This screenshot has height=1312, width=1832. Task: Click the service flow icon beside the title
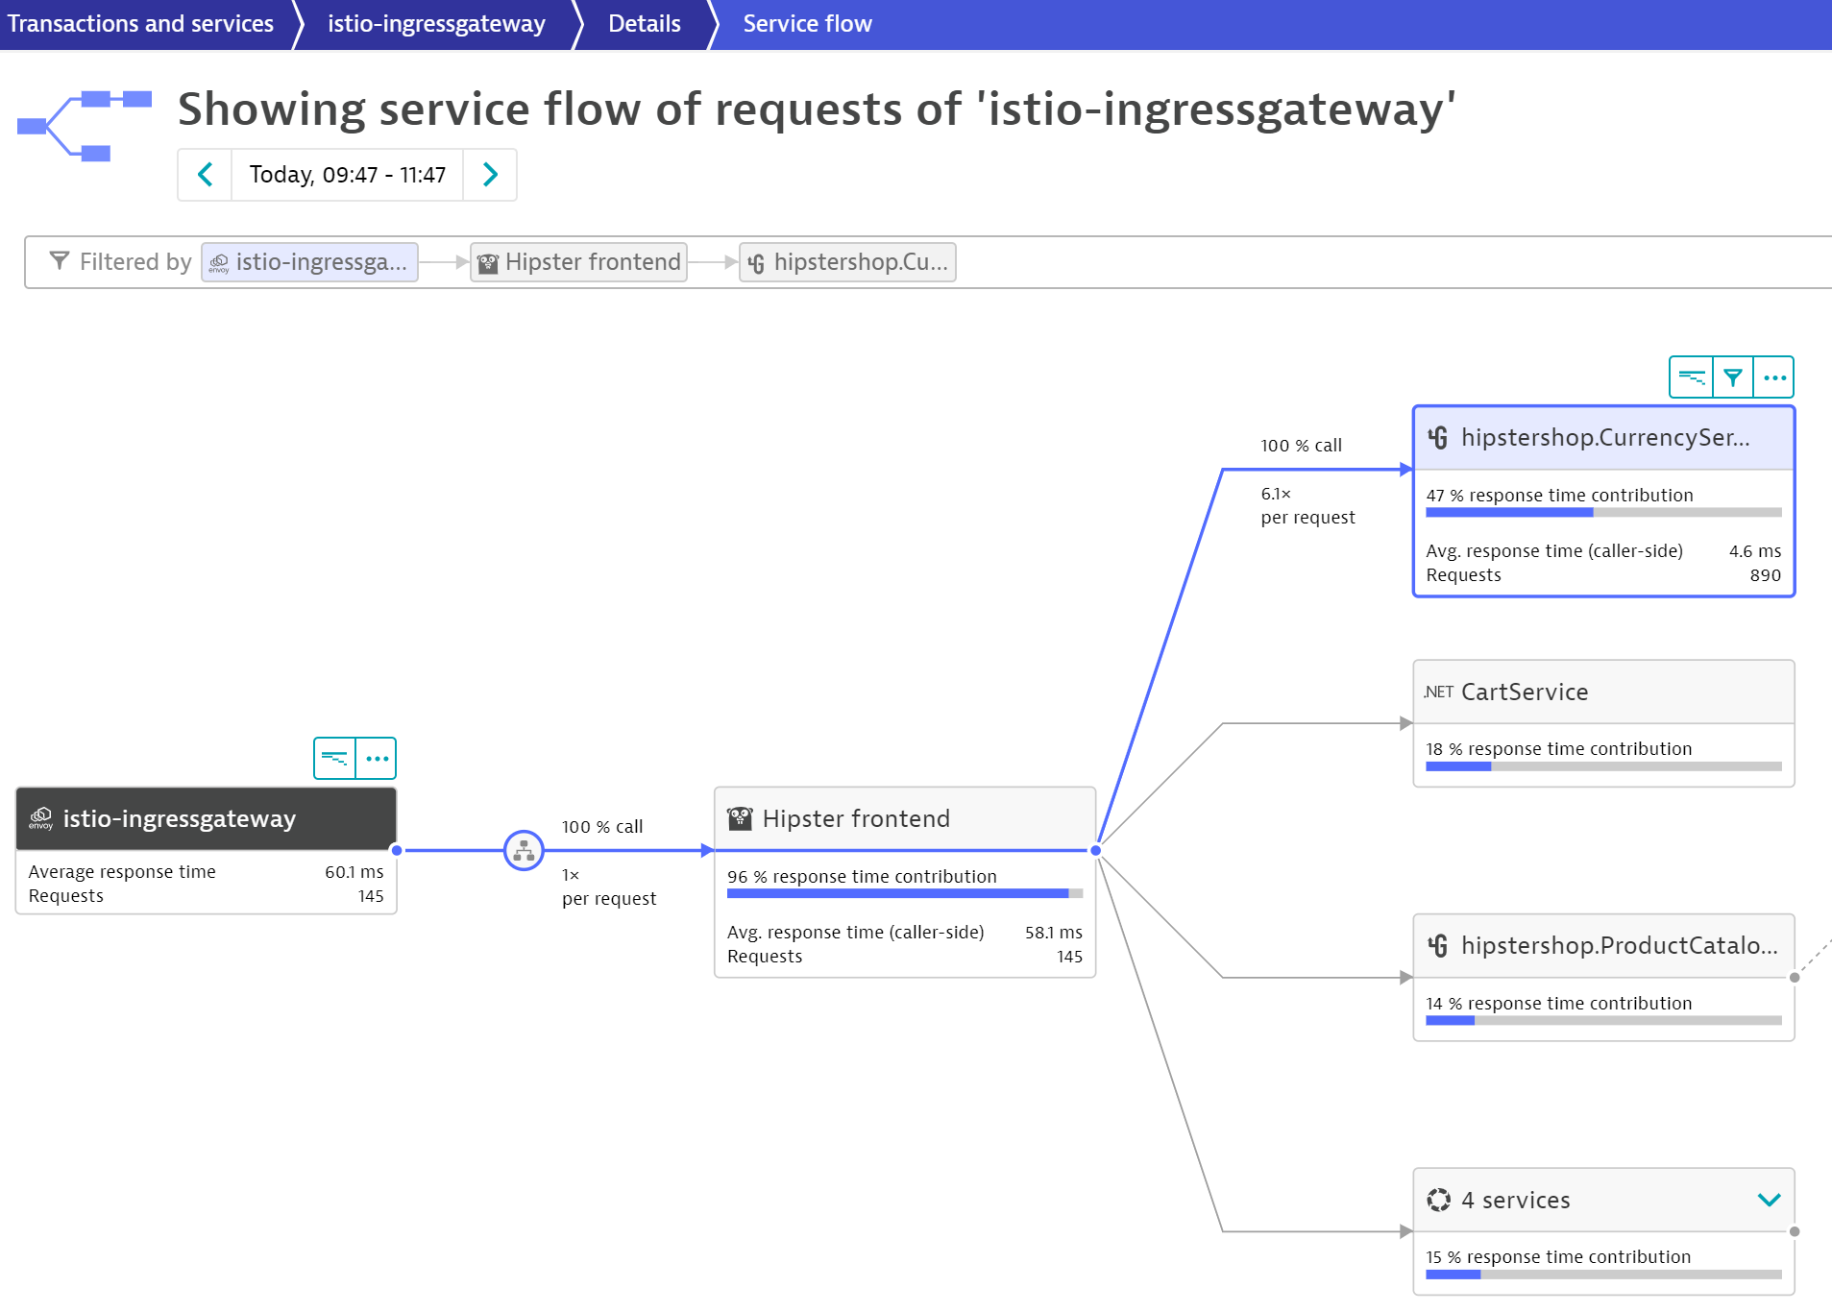click(x=85, y=125)
